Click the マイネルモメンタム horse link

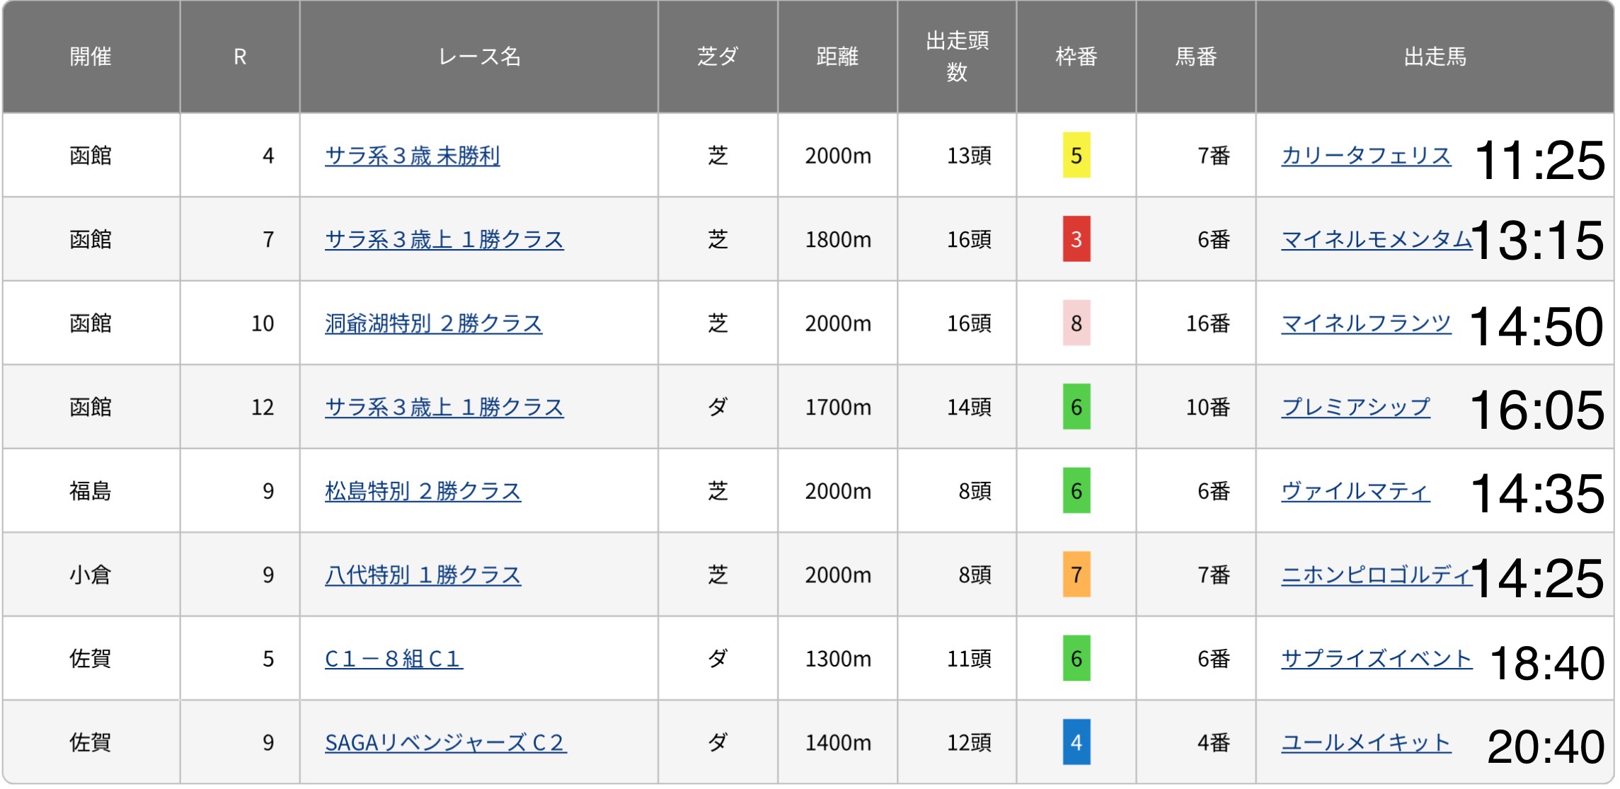pos(1375,240)
